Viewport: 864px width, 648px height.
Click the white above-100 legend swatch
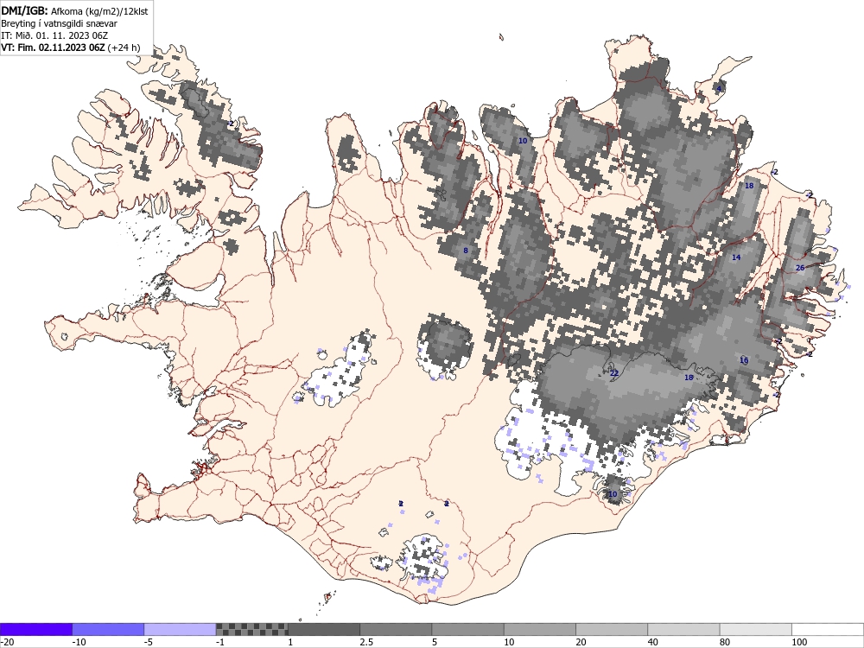pos(828,629)
